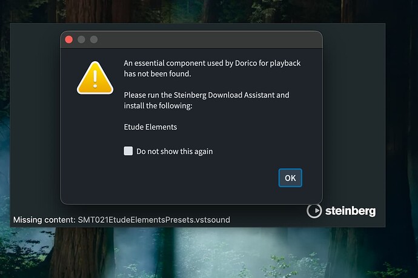Click the word "Dorico" in the message
The height and width of the screenshot is (278, 418).
point(247,62)
